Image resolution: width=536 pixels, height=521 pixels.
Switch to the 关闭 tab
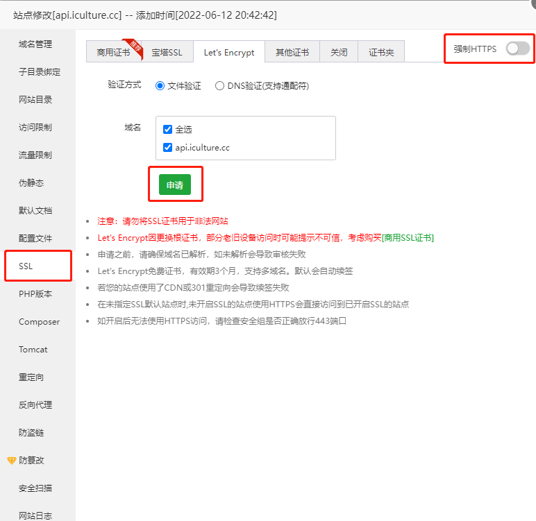coord(339,52)
